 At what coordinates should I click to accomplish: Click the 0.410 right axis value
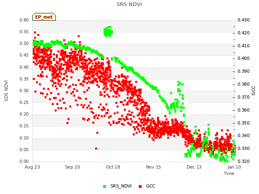[244, 46]
